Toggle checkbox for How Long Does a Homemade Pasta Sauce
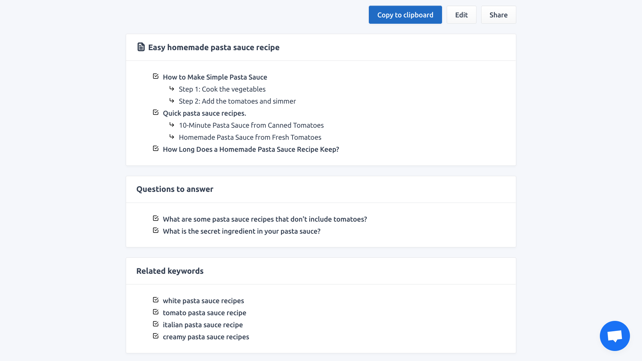 [x=155, y=148]
